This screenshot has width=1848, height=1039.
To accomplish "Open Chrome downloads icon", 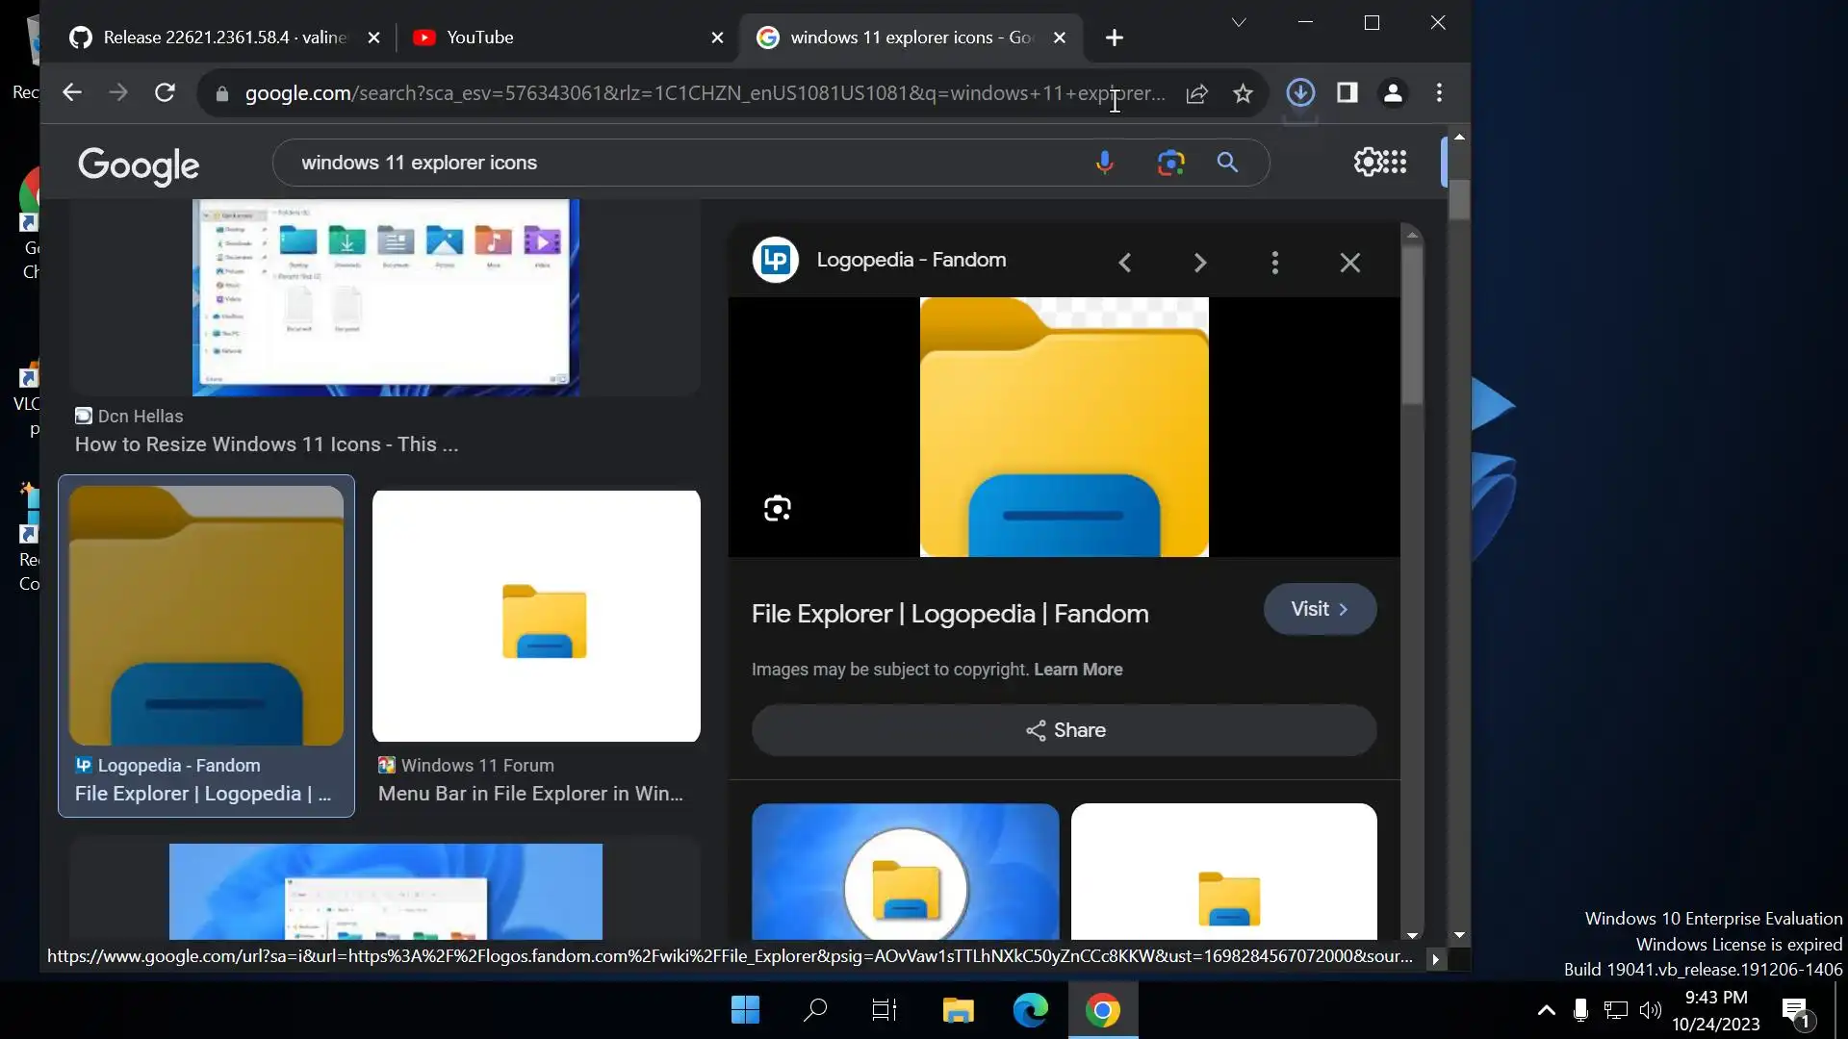I will tap(1300, 93).
